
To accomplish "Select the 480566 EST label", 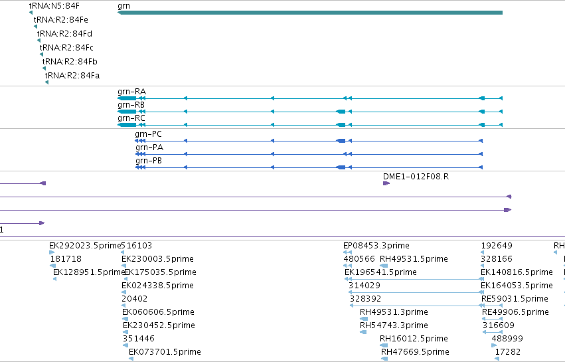I will click(x=359, y=259).
